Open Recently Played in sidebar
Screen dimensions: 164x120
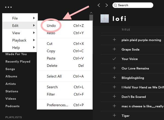point(18,61)
